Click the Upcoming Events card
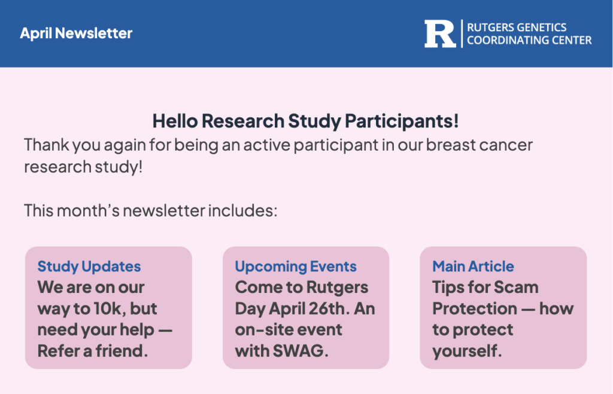This screenshot has width=613, height=394. pyautogui.click(x=306, y=308)
